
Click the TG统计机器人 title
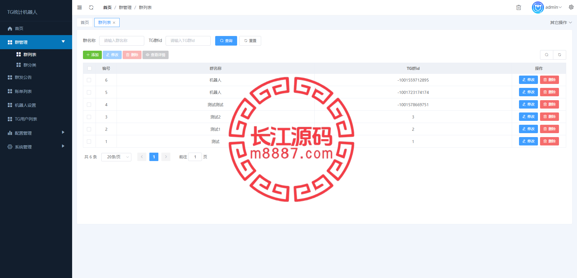(22, 12)
